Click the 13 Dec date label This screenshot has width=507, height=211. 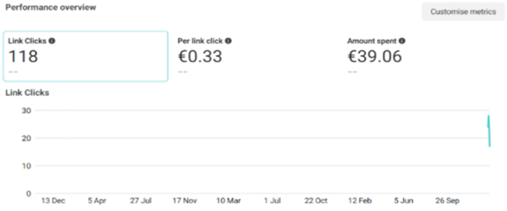pos(53,201)
